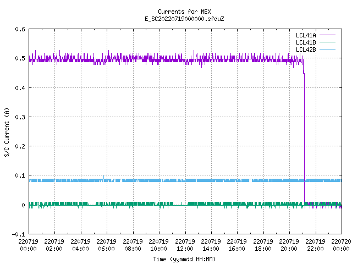
Task: Click the x-axis tick label 220720 00:00
Action: click(341, 245)
